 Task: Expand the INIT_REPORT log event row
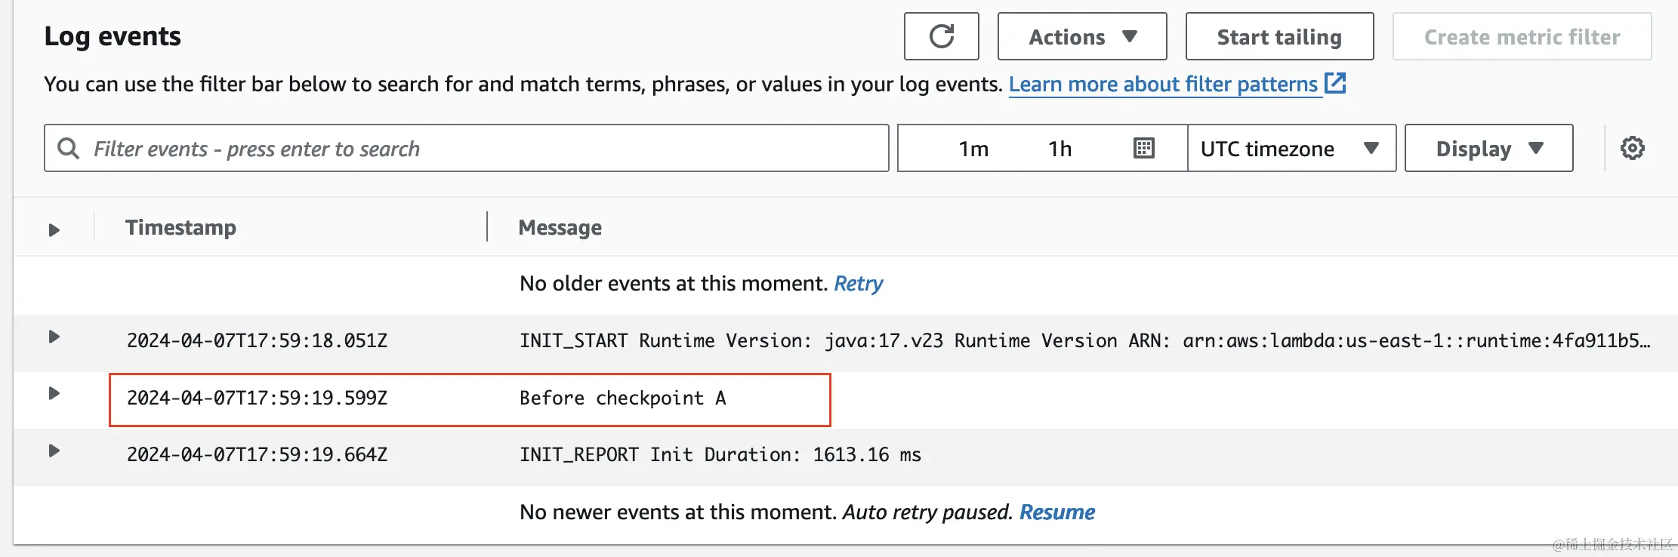click(54, 451)
